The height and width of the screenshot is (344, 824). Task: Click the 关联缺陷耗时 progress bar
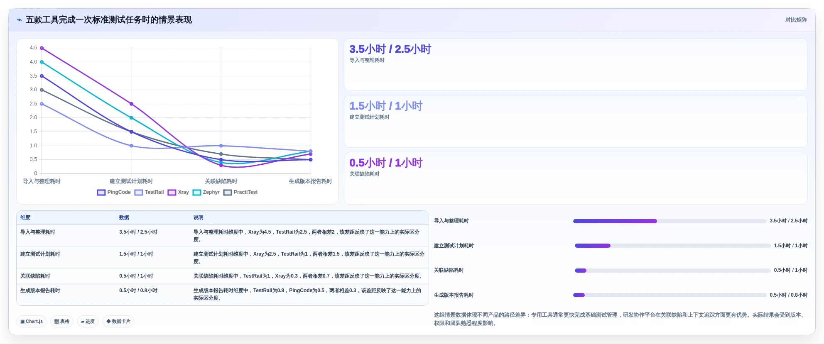click(x=672, y=271)
